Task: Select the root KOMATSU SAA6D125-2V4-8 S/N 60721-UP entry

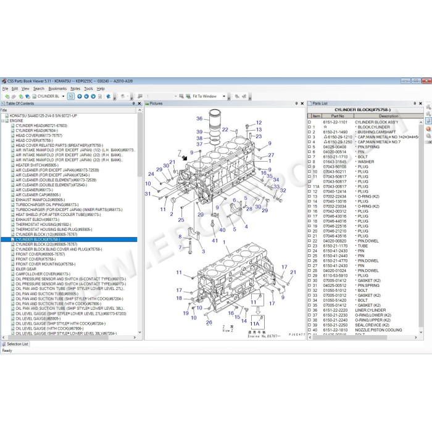Action: (43, 116)
